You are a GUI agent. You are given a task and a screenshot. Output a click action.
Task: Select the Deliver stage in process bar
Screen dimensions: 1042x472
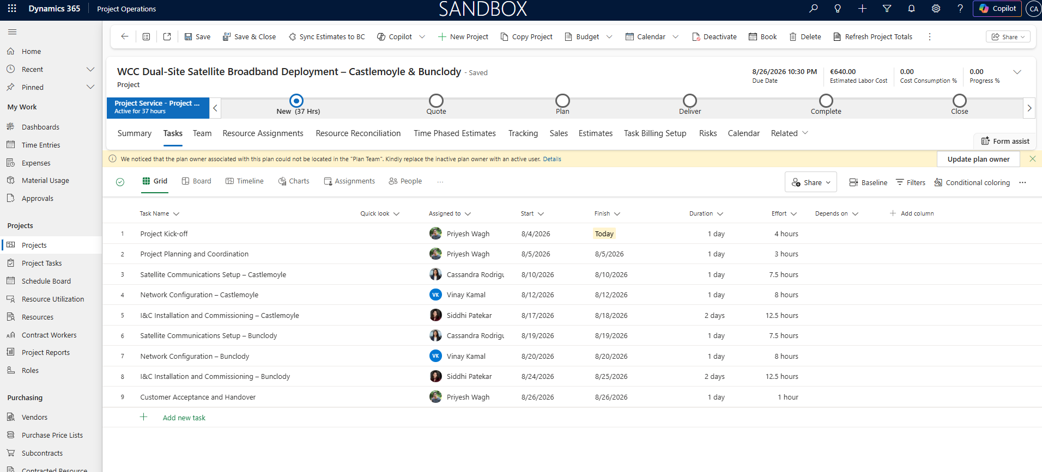[x=690, y=101]
